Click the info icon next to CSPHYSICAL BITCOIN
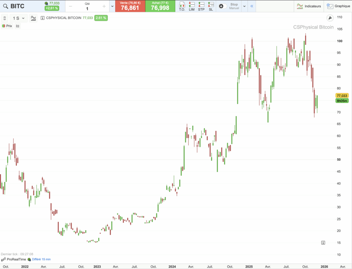The image size is (352, 269). coord(42,18)
